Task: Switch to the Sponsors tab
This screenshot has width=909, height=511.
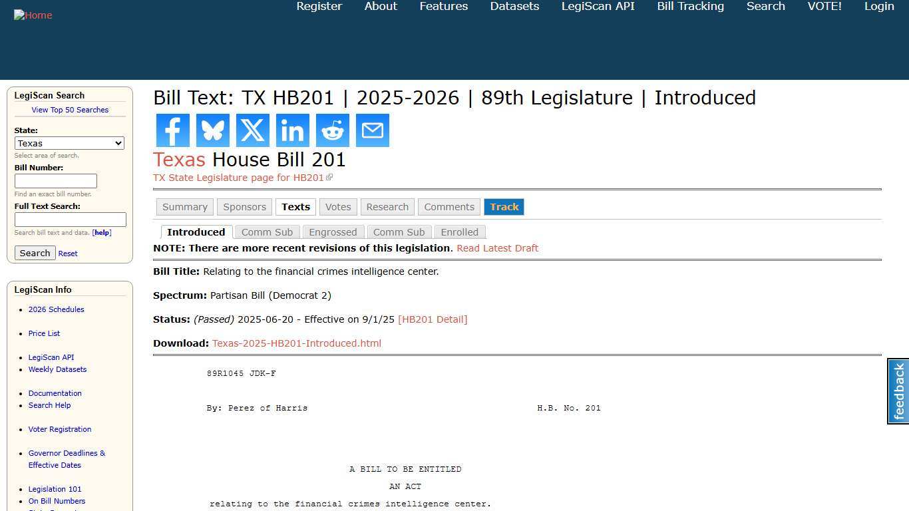Action: pyautogui.click(x=244, y=207)
